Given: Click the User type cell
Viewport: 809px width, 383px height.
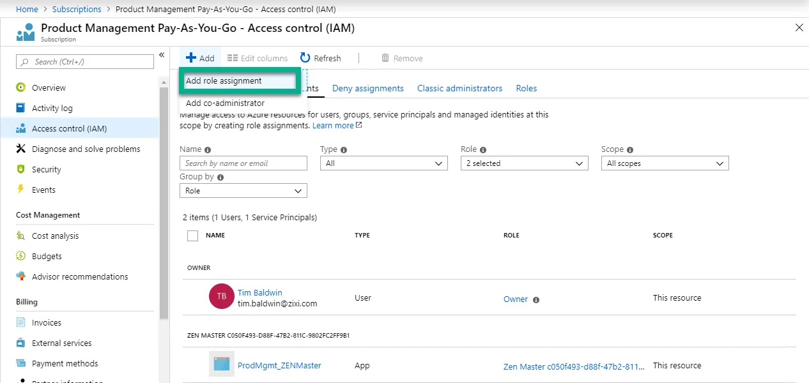Looking at the screenshot, I should tap(363, 298).
